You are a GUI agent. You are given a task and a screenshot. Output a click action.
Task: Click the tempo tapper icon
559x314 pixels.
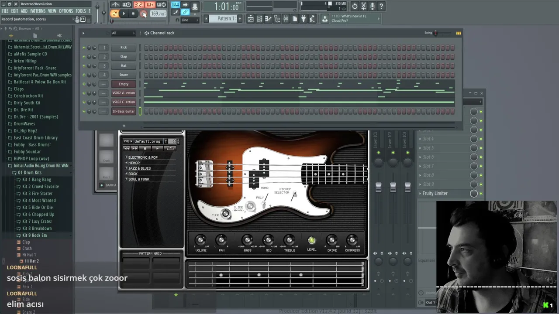pyautogui.click(x=313, y=19)
